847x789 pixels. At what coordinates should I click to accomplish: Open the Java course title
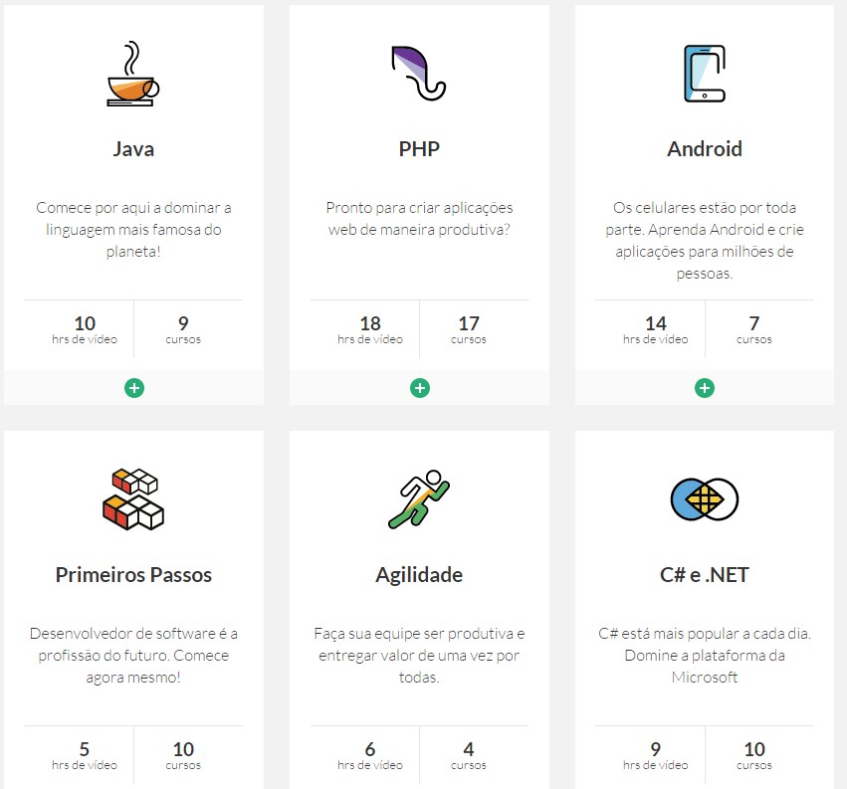coord(133,149)
